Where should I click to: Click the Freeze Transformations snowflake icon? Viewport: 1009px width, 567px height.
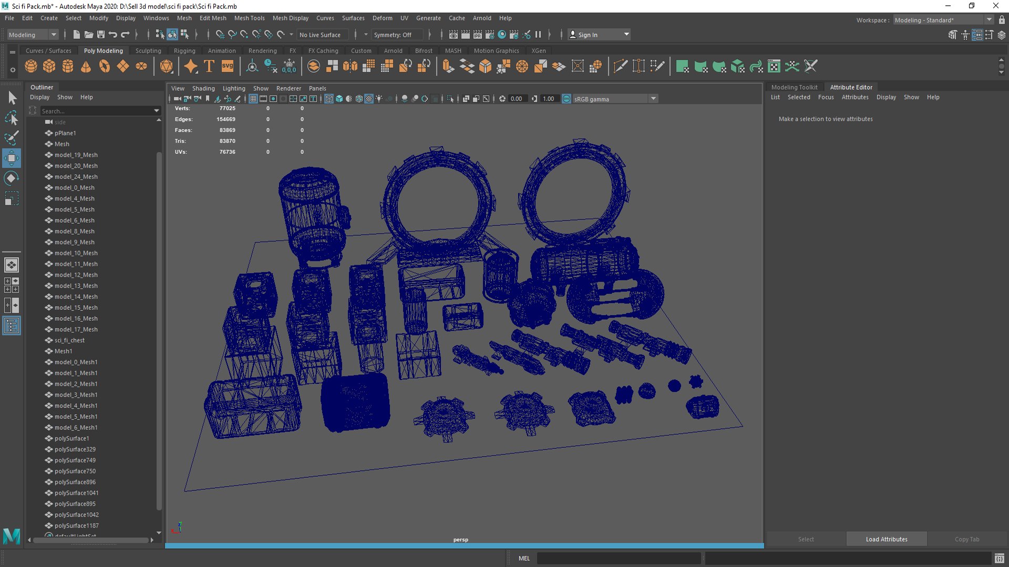point(289,66)
